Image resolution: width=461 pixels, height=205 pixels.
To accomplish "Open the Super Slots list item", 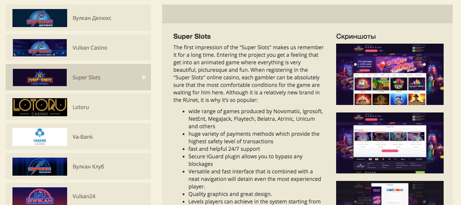I will pyautogui.click(x=78, y=77).
